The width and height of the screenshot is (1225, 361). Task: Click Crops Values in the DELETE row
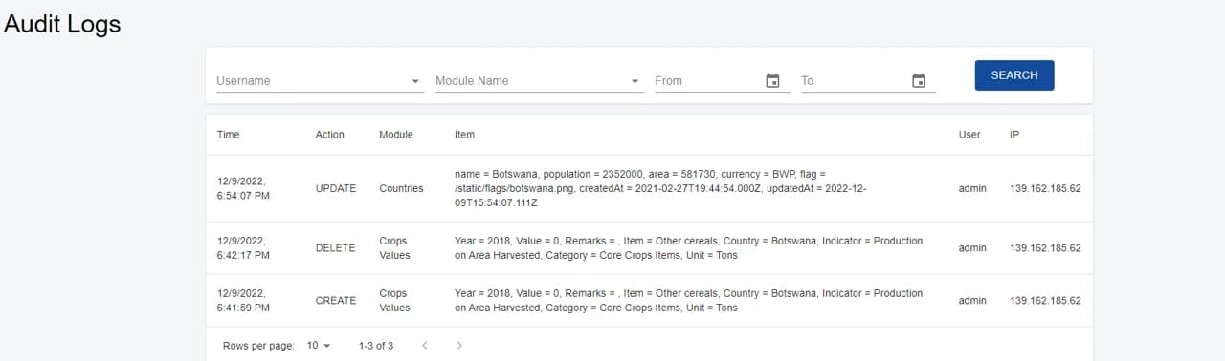394,247
